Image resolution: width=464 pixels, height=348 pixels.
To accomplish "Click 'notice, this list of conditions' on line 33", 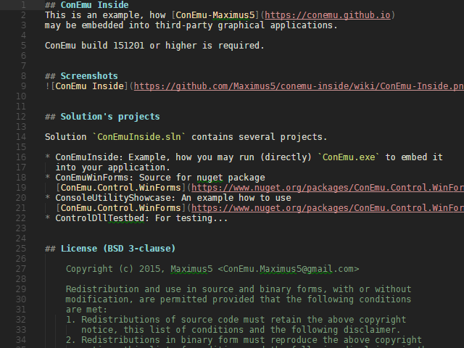I will pos(241,330).
